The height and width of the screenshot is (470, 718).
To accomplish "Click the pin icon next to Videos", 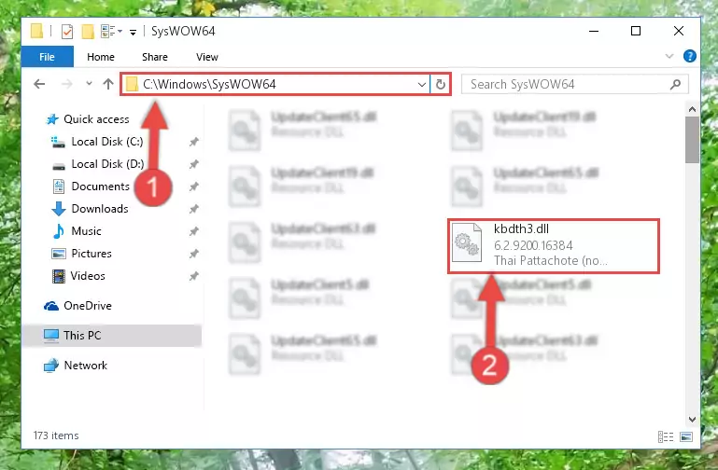I will [193, 276].
